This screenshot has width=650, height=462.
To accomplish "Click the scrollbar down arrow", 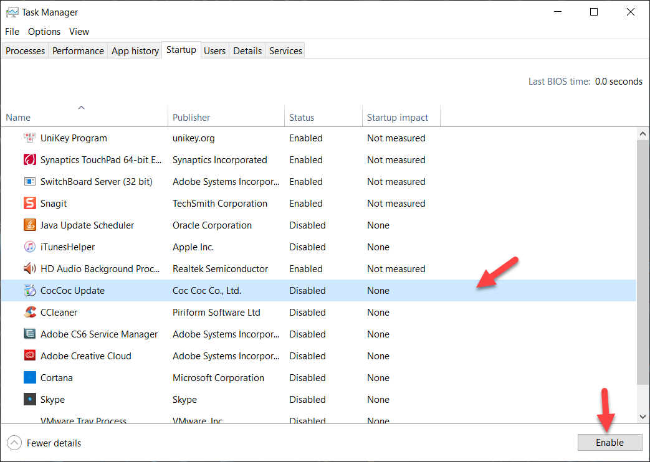I will pos(643,417).
